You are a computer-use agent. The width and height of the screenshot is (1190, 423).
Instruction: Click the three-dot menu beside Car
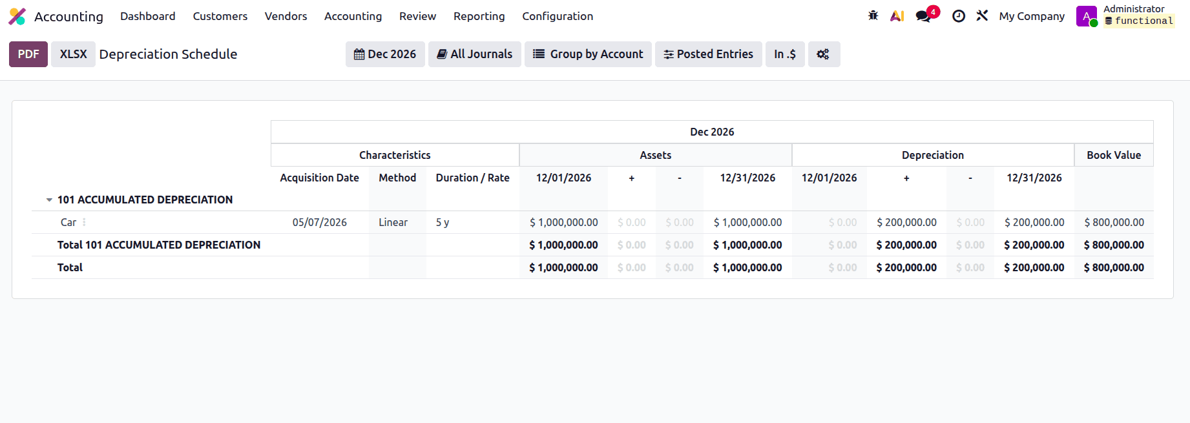tap(84, 222)
